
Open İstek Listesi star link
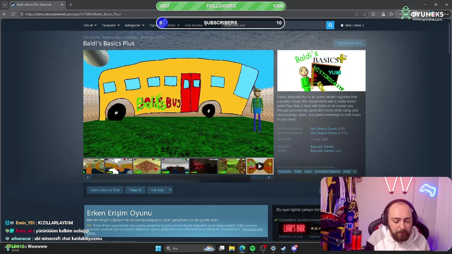(x=352, y=25)
